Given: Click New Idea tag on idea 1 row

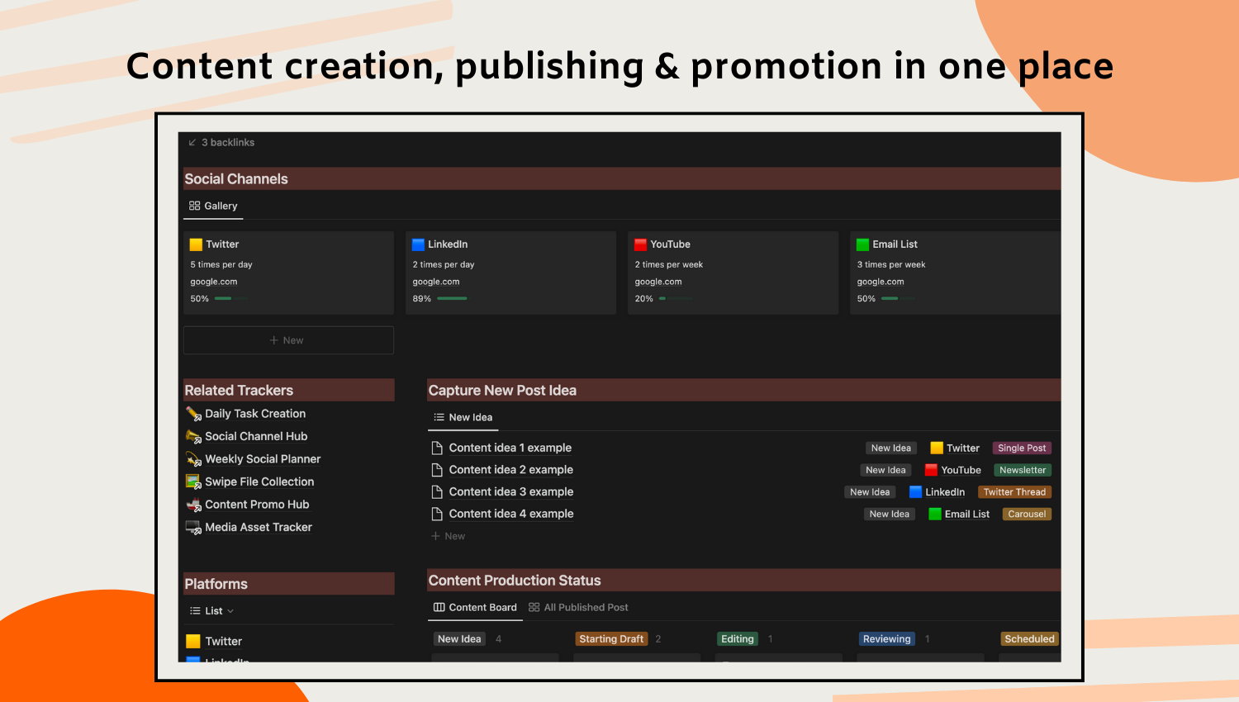Looking at the screenshot, I should [x=891, y=448].
